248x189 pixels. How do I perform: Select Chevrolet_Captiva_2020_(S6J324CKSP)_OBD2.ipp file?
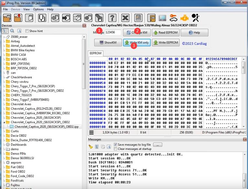coord(47,127)
